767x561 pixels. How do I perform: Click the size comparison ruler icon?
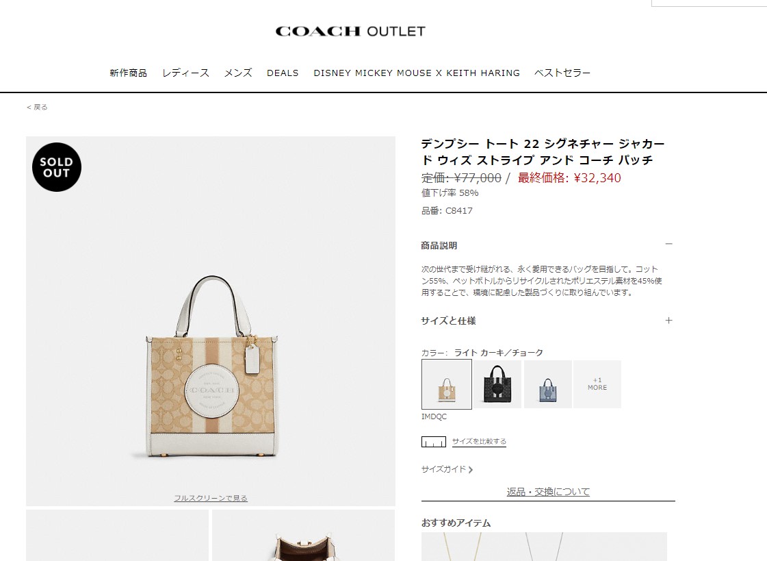pos(433,442)
